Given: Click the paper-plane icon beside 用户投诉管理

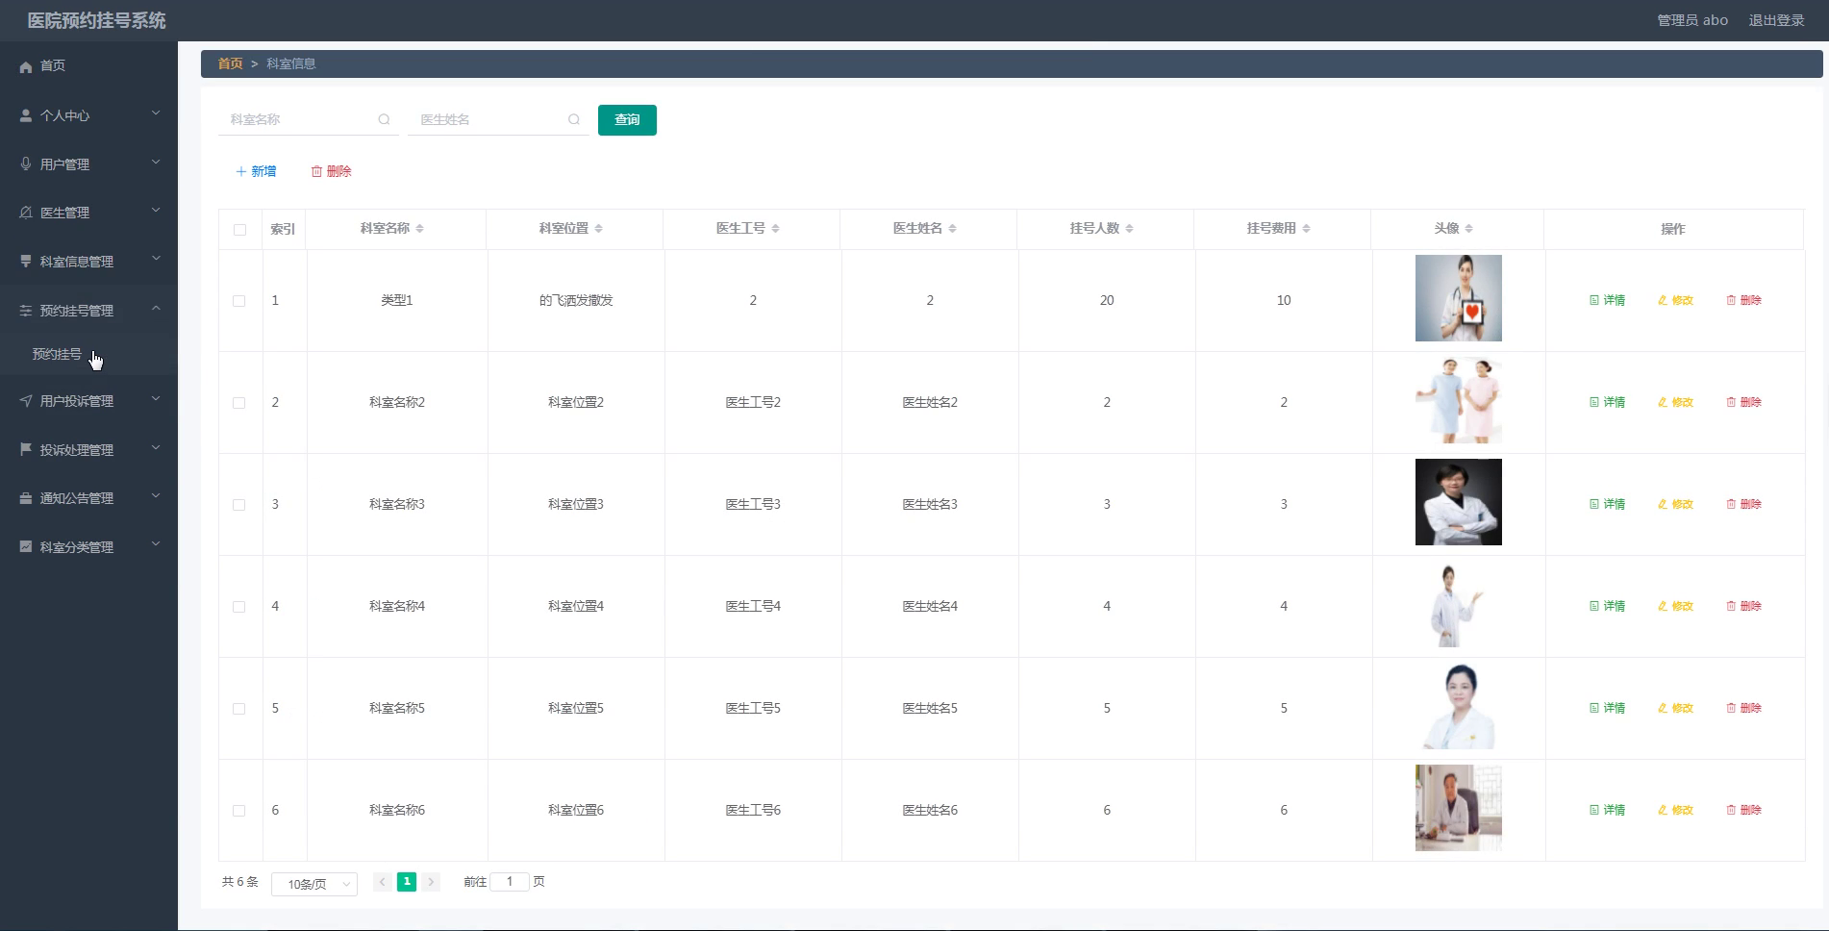Looking at the screenshot, I should (x=26, y=401).
